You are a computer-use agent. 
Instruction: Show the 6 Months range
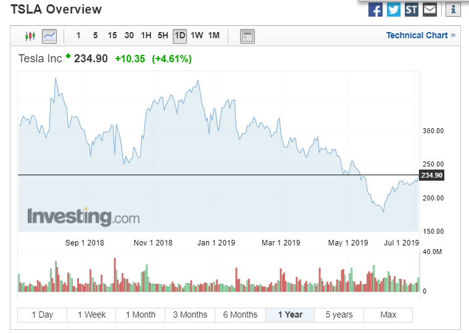[x=240, y=314]
